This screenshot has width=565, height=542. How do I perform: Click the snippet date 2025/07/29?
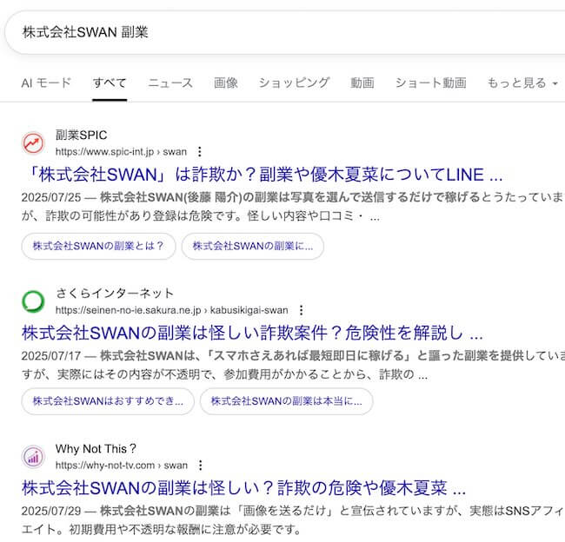51,511
